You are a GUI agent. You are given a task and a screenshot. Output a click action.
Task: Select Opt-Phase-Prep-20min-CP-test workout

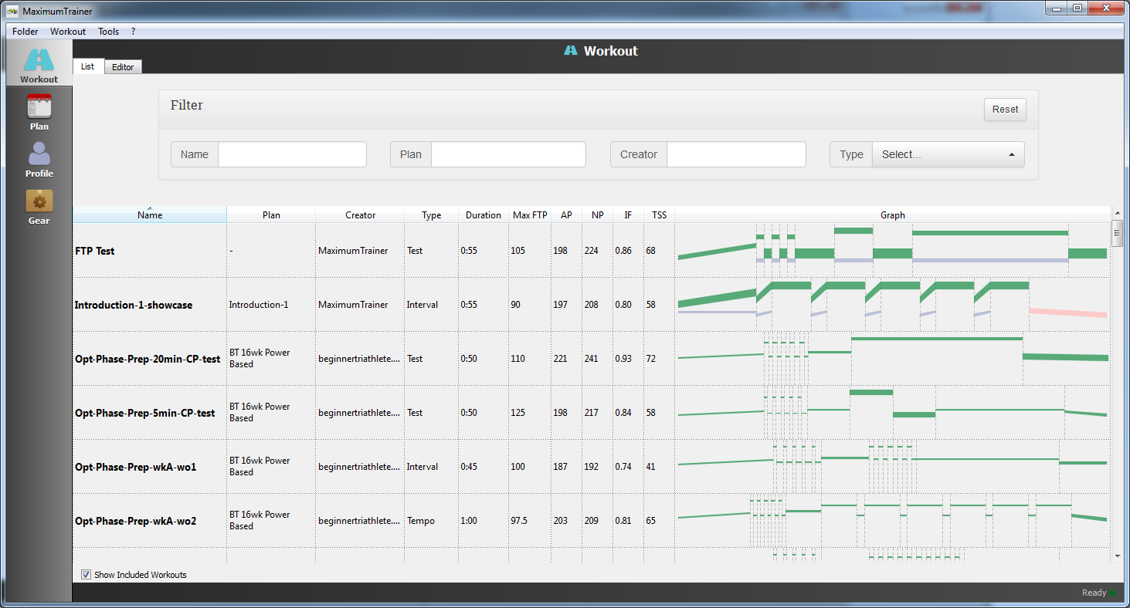[591, 359]
